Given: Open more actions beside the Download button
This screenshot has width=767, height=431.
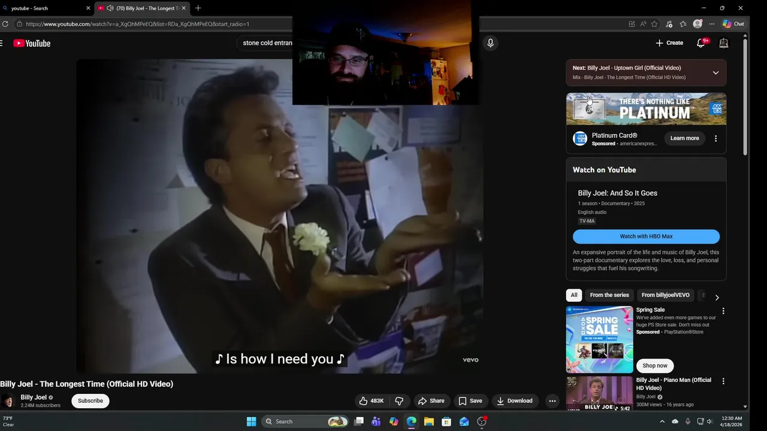Looking at the screenshot, I should (552, 401).
